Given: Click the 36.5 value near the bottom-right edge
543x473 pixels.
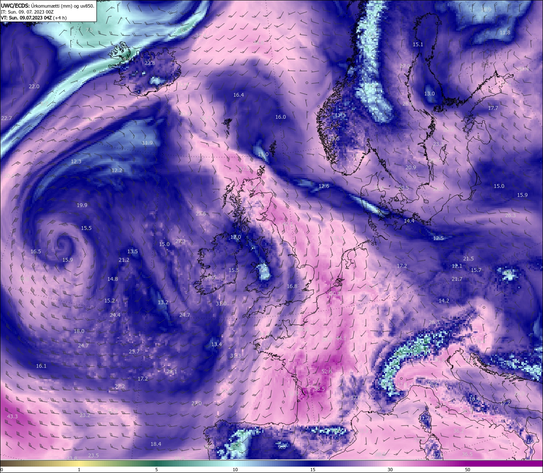Looking at the screenshot, I should [467, 454].
